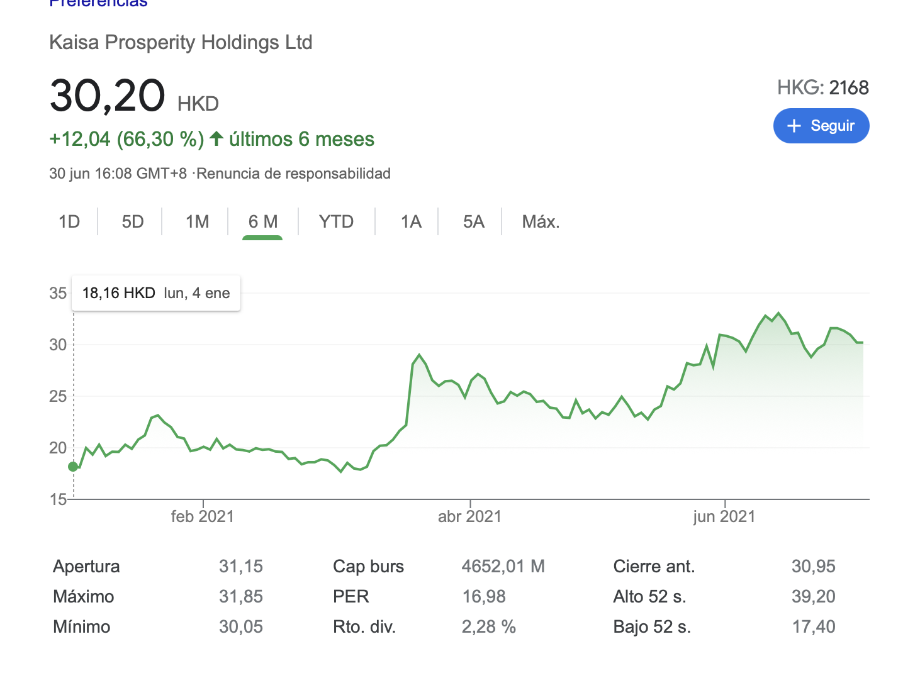
Task: Click the Mínimo value 30,05
Action: coord(241,627)
